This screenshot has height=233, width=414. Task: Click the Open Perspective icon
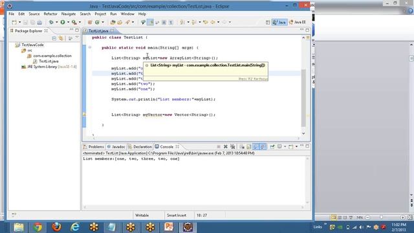[x=268, y=23]
